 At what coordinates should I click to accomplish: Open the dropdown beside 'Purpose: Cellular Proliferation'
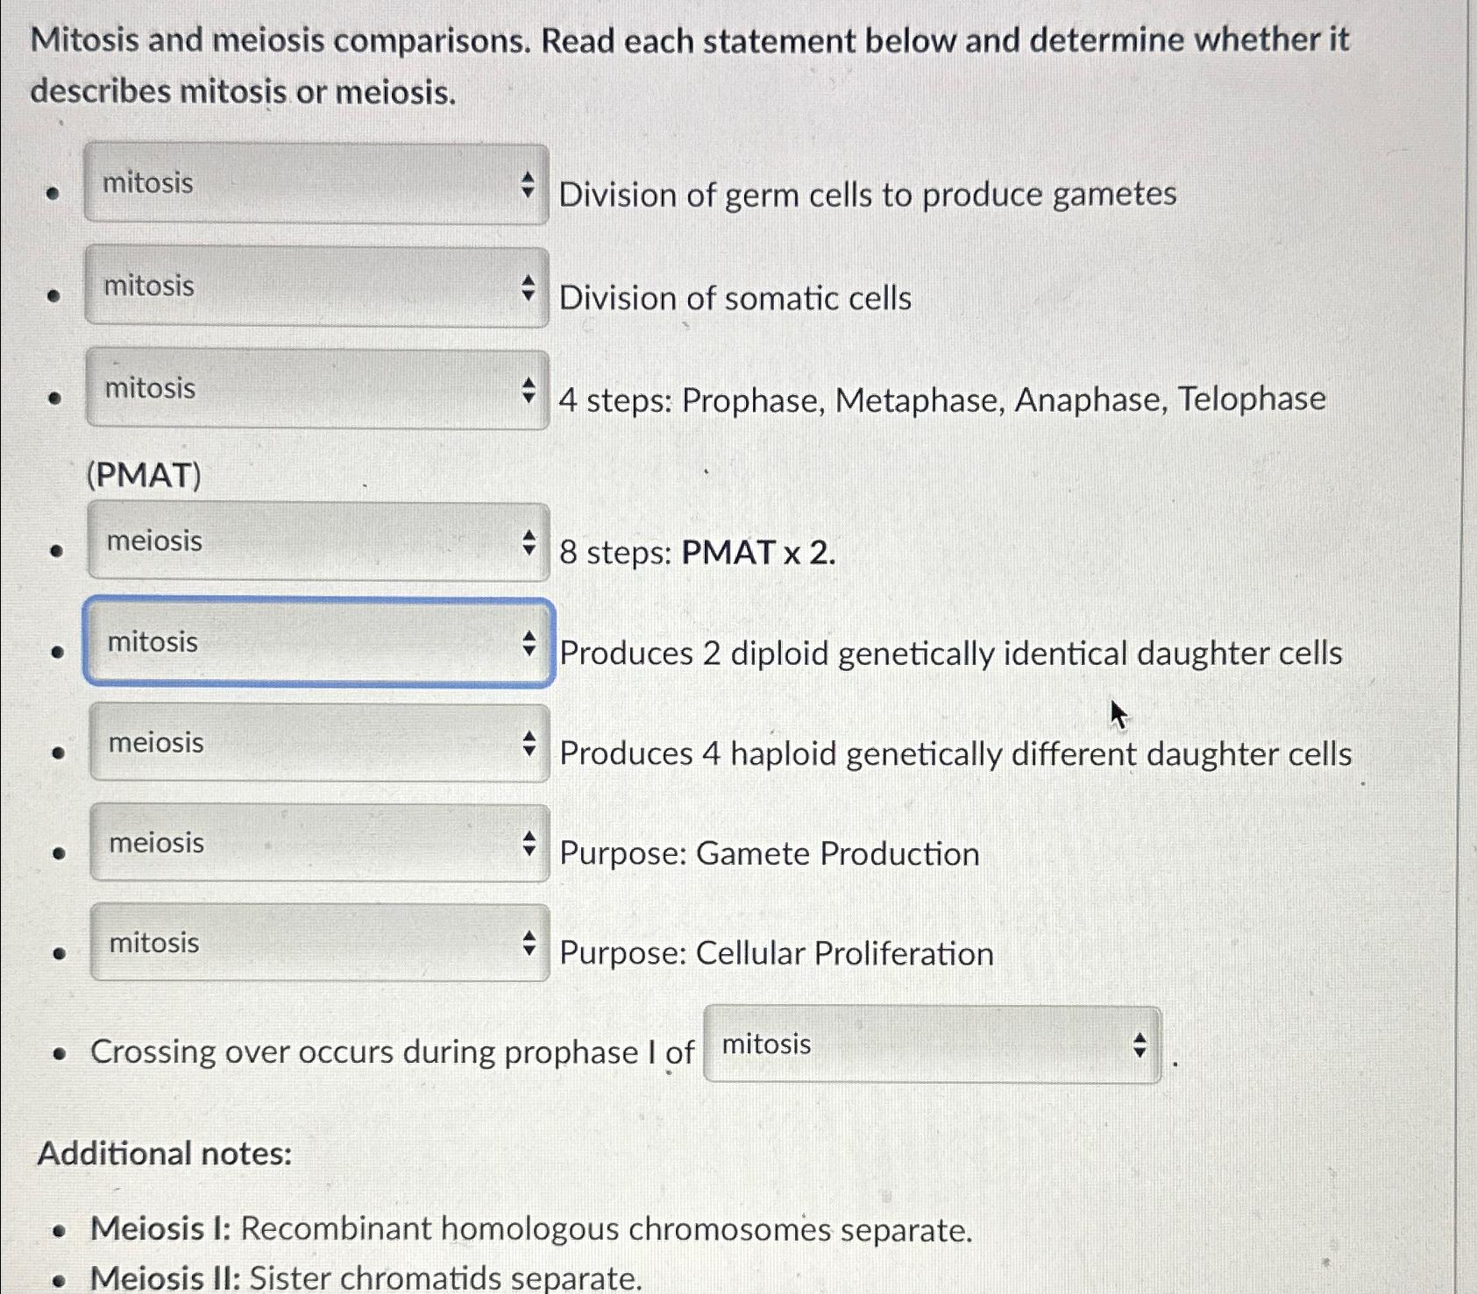pyautogui.click(x=316, y=944)
